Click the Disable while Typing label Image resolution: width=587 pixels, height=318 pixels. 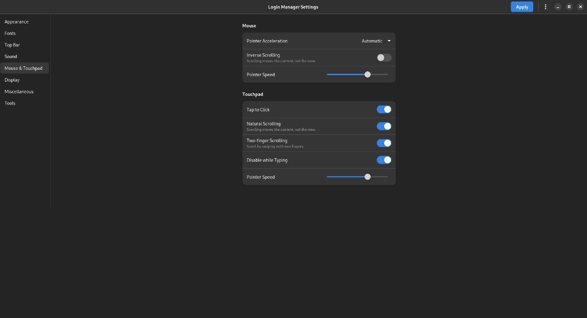(267, 160)
